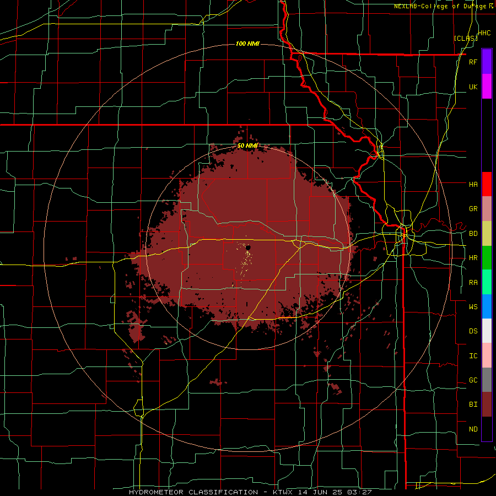Click the BI legend label
Screen dimensions: 496x496
click(473, 405)
